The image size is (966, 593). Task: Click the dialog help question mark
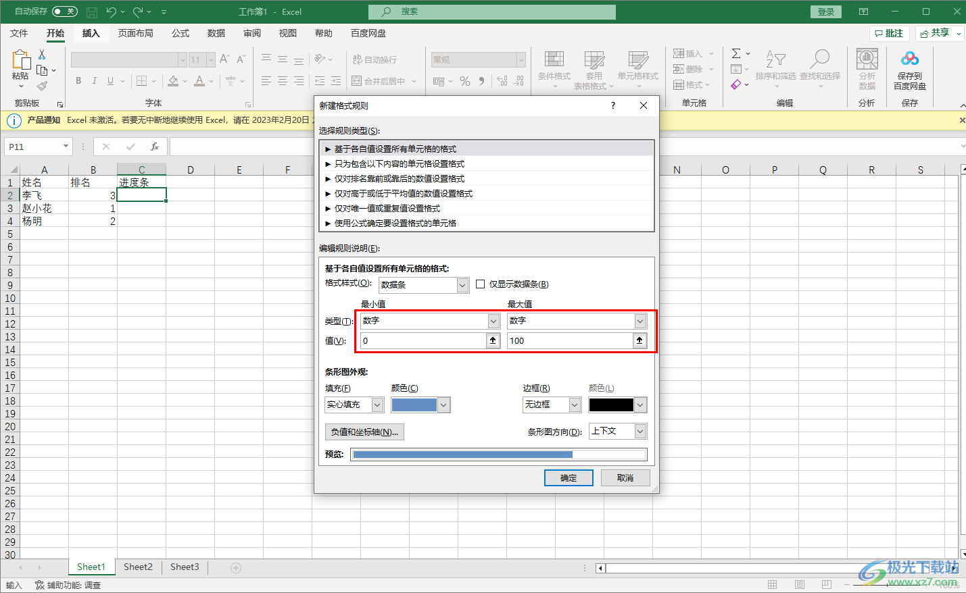pos(613,105)
